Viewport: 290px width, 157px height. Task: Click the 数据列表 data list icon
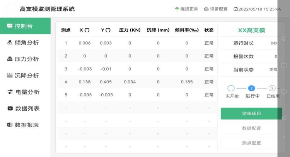pyautogui.click(x=10, y=109)
